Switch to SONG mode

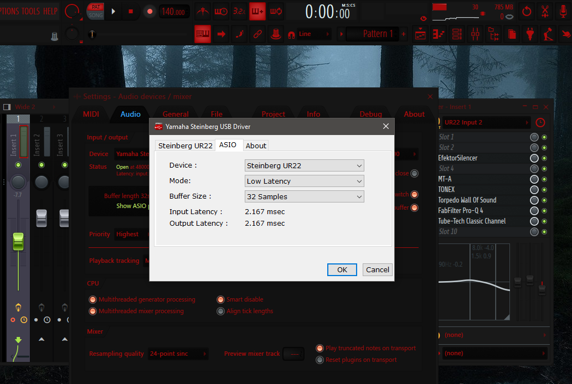tap(96, 15)
